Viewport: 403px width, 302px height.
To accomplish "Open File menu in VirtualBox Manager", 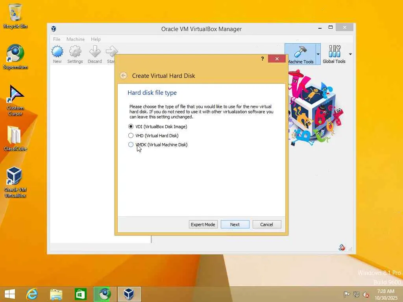I will coord(57,39).
